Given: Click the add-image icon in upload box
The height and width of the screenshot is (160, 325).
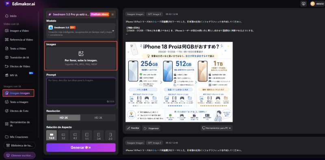Looking at the screenshot, I should 81,54.
